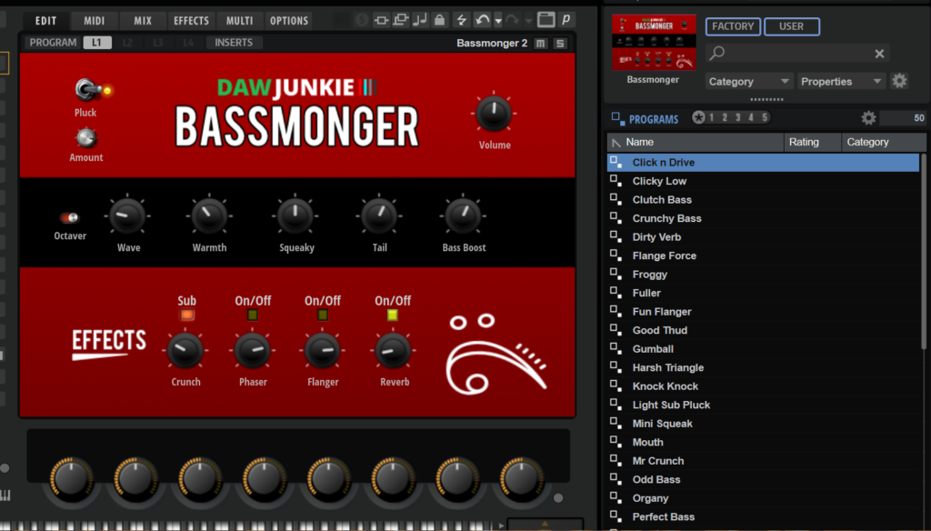The height and width of the screenshot is (531, 931).
Task: Click the program list scrollbar
Action: tap(924, 252)
